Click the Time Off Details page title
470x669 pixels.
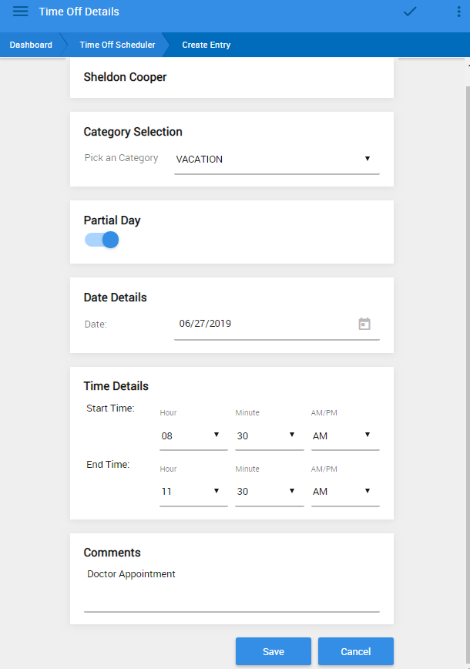coord(79,12)
